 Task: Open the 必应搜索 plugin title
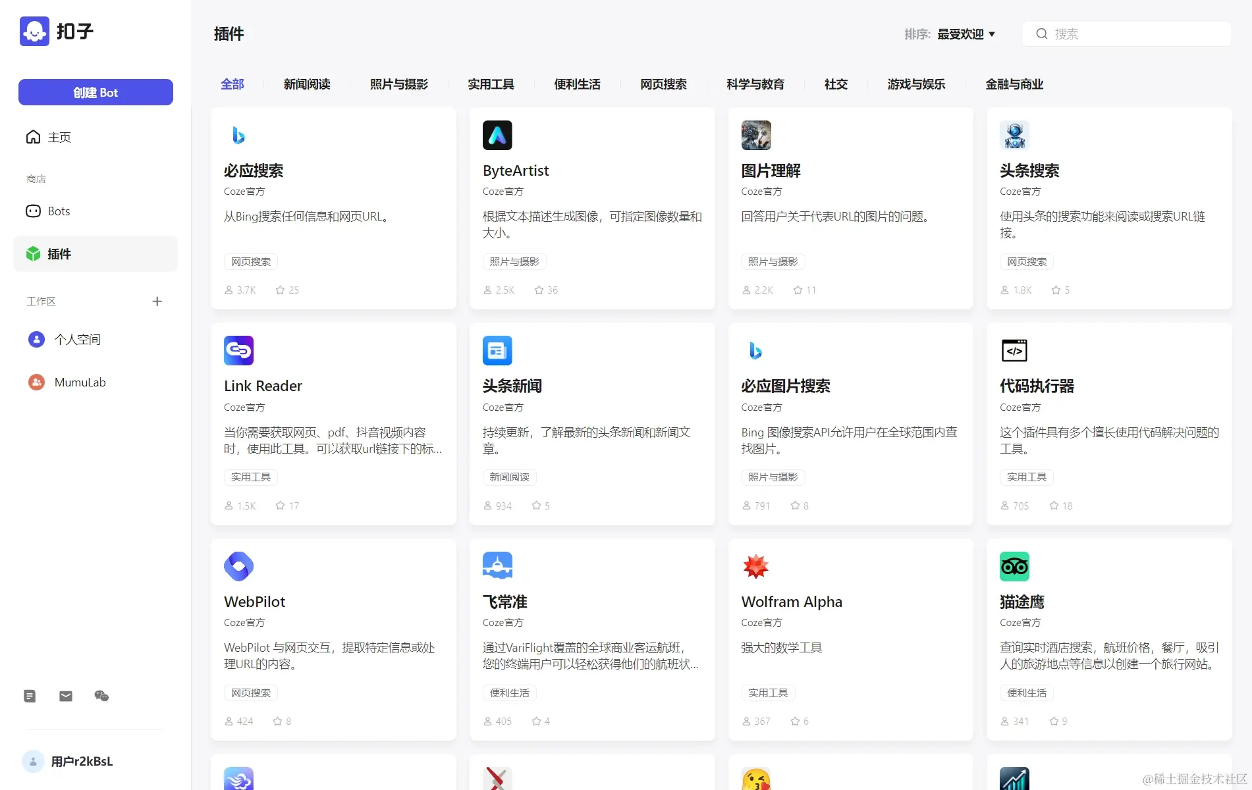pyautogui.click(x=254, y=171)
